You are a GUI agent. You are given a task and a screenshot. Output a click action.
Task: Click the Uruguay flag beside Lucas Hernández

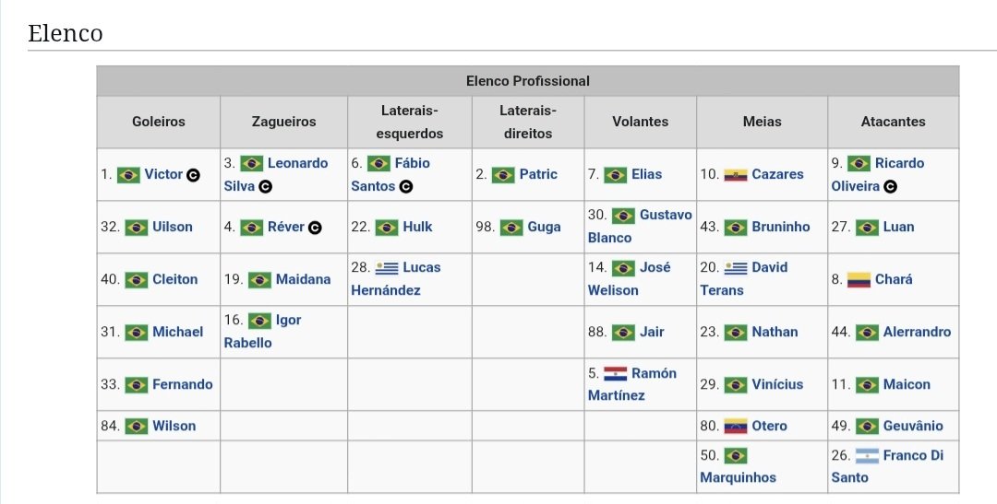point(387,268)
